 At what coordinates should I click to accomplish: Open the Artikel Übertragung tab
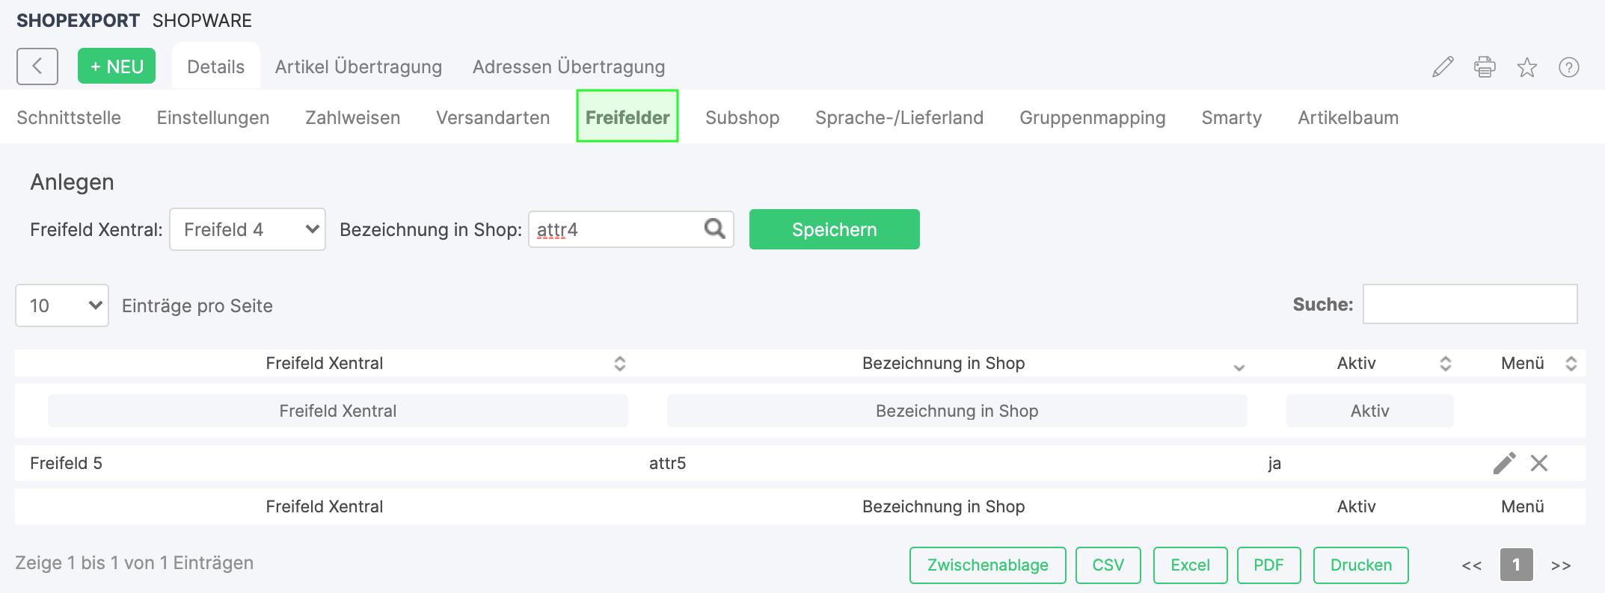click(x=358, y=66)
